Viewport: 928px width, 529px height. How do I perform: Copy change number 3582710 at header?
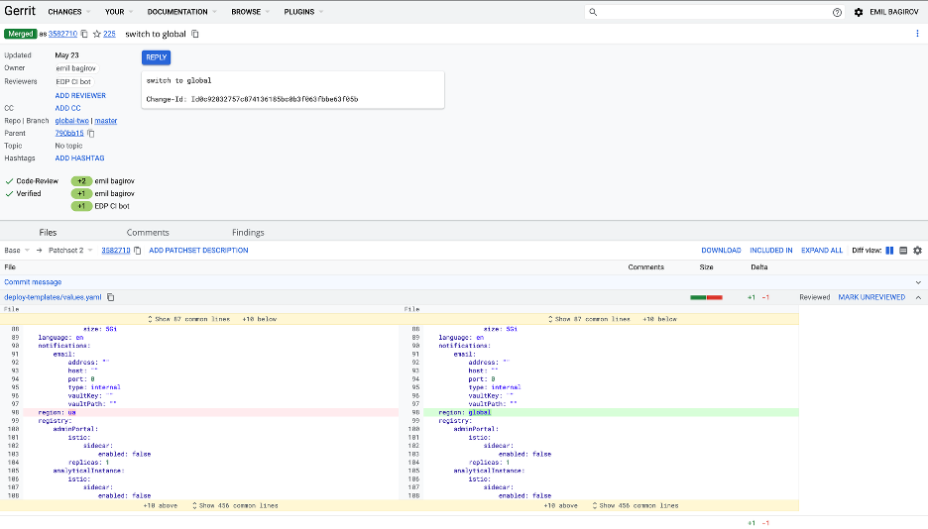click(84, 35)
